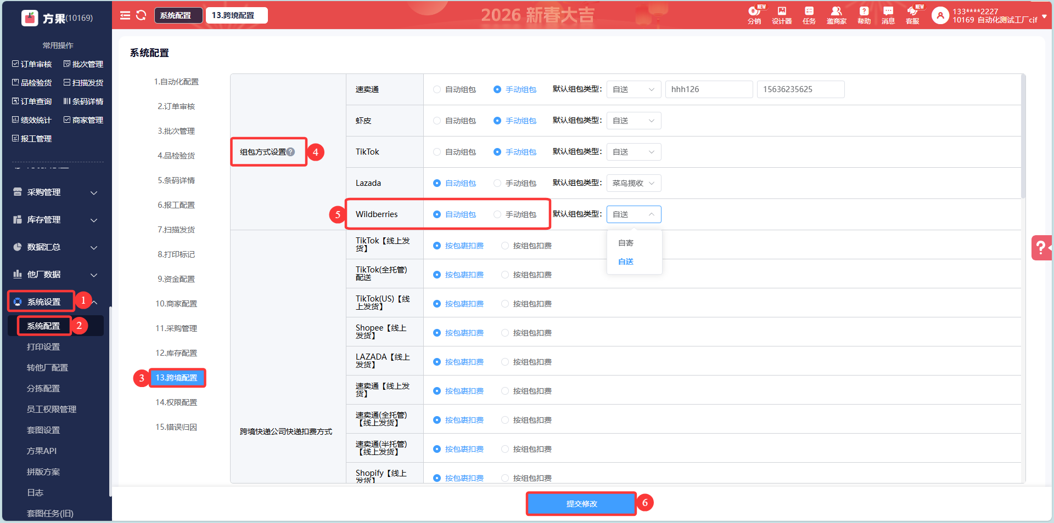The height and width of the screenshot is (523, 1054).
Task: Click the hamburger menu collapse icon
Action: pyautogui.click(x=125, y=15)
